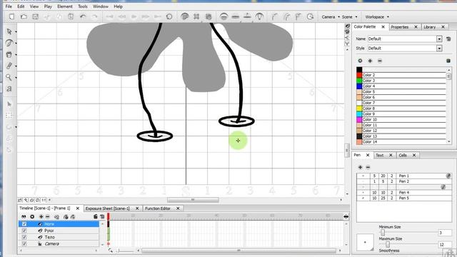Image resolution: width=457 pixels, height=257 pixels.
Task: Open the Camera view dropdown arrow
Action: 338,17
